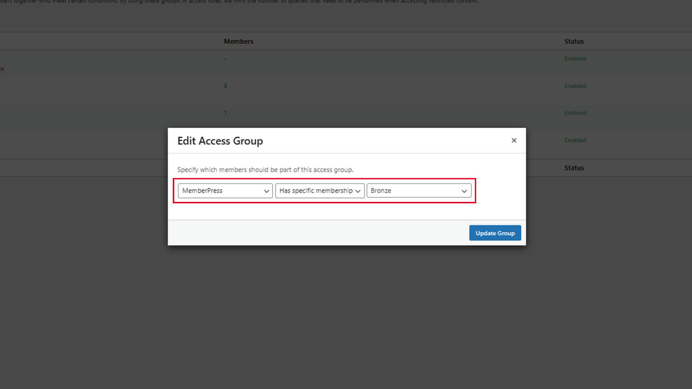The width and height of the screenshot is (692, 389).
Task: Click the Status header above the table
Action: (574, 41)
